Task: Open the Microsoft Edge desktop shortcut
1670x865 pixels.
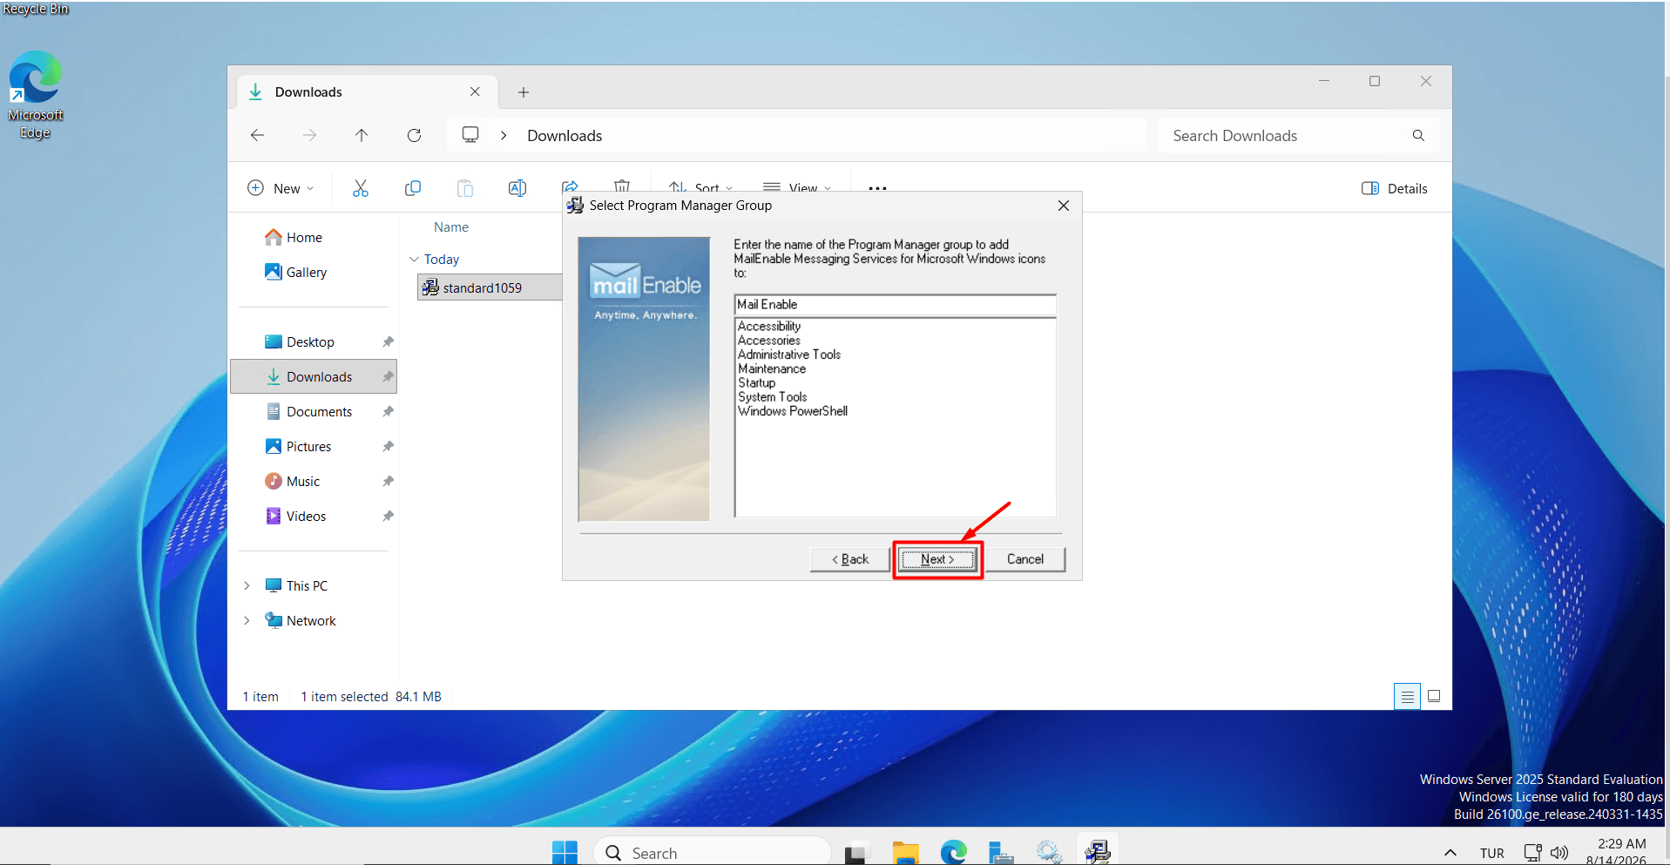Action: click(35, 95)
